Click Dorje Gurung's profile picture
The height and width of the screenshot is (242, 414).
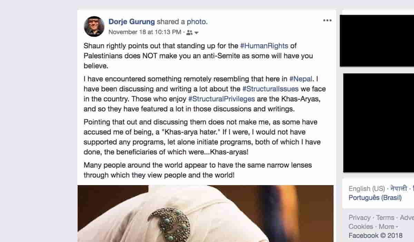point(94,27)
